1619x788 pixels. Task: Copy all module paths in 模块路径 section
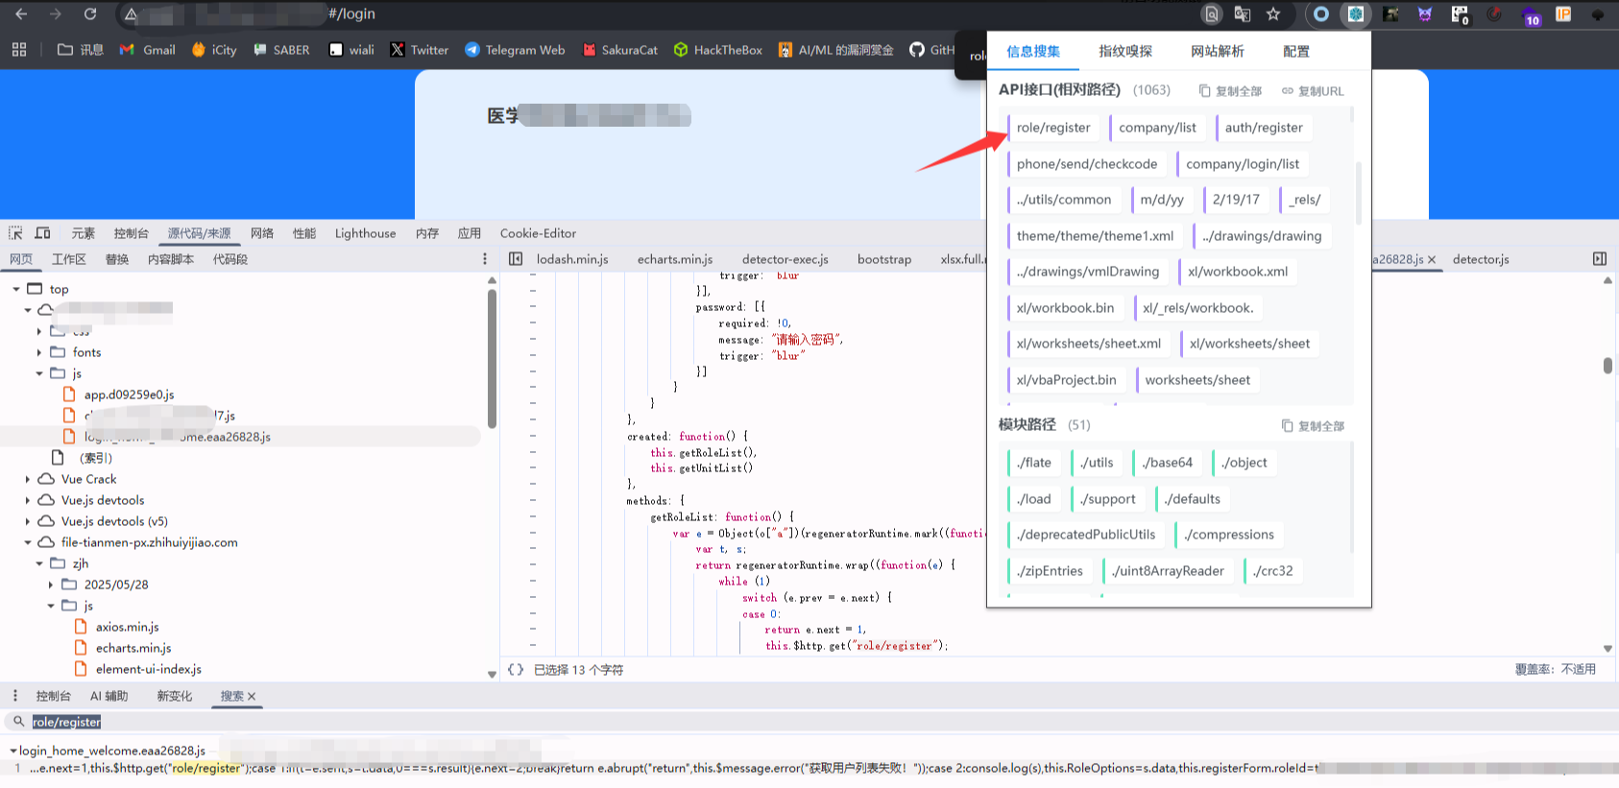[x=1313, y=426]
